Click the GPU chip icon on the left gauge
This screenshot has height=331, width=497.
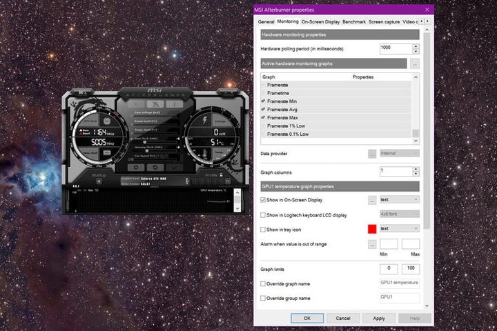[x=107, y=121]
